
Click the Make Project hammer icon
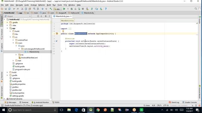click(x=51, y=9)
